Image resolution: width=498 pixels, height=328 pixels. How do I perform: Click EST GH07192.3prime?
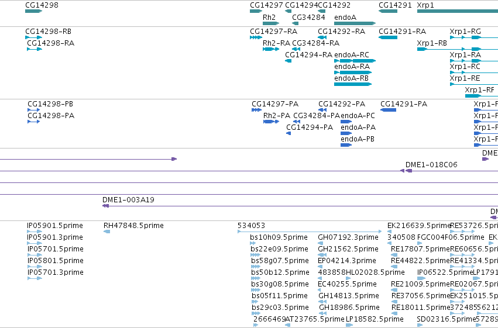321,243
